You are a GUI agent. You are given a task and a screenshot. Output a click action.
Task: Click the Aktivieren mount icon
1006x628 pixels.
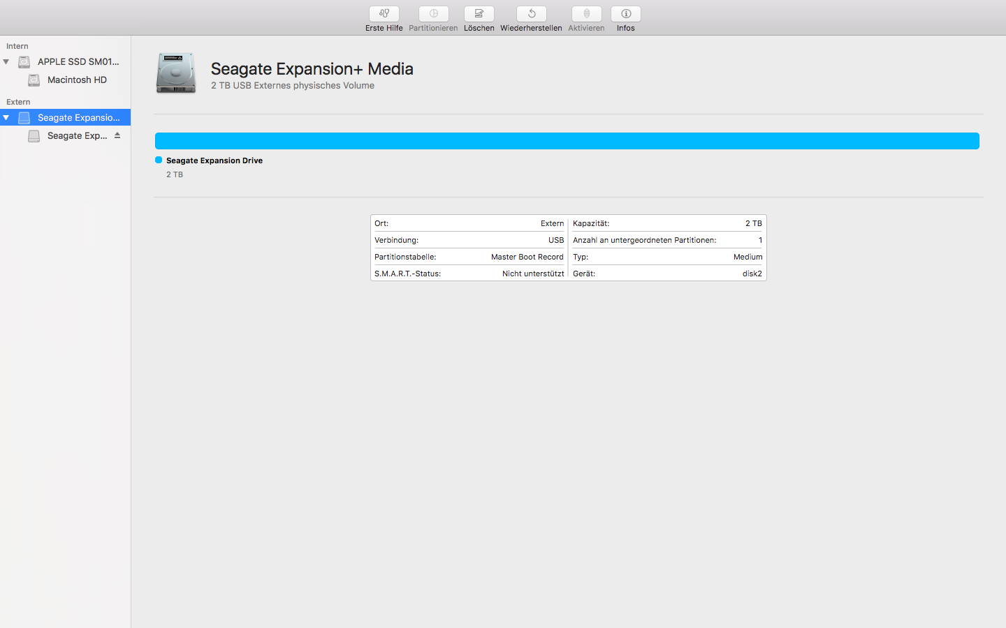(x=586, y=14)
